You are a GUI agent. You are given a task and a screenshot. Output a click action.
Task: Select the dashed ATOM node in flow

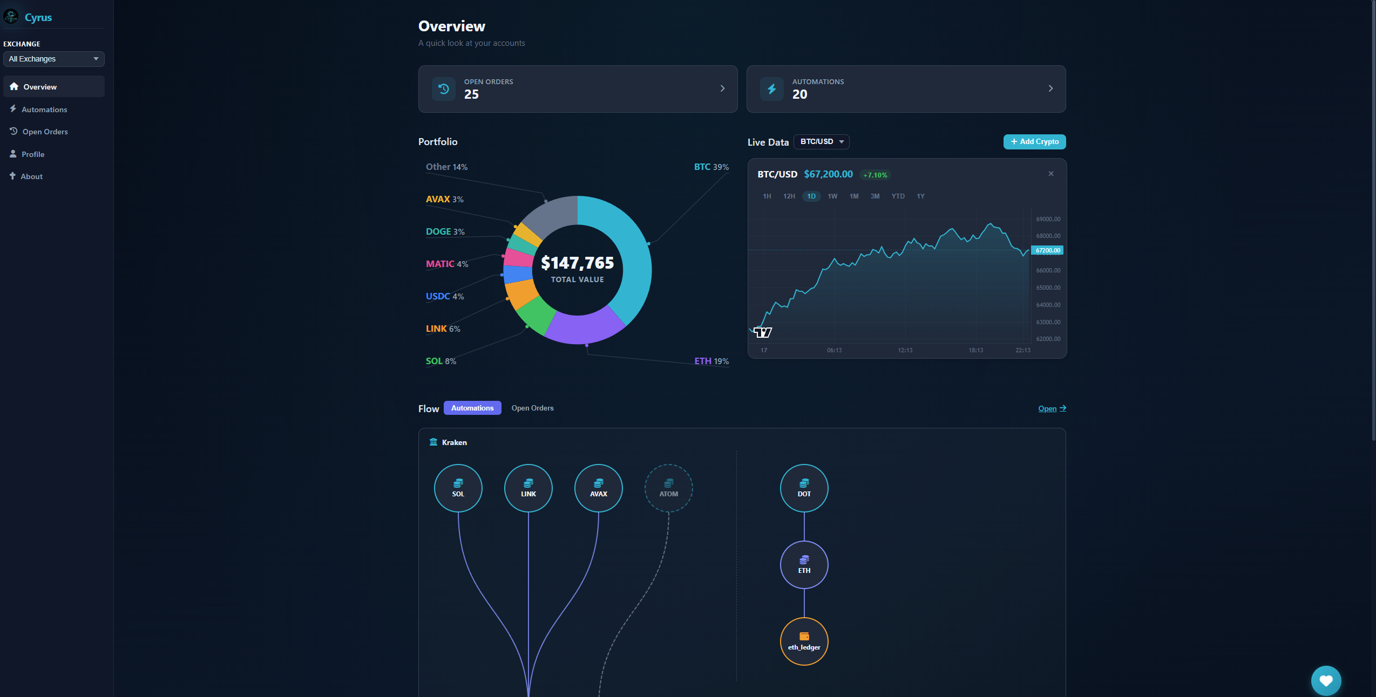(669, 488)
